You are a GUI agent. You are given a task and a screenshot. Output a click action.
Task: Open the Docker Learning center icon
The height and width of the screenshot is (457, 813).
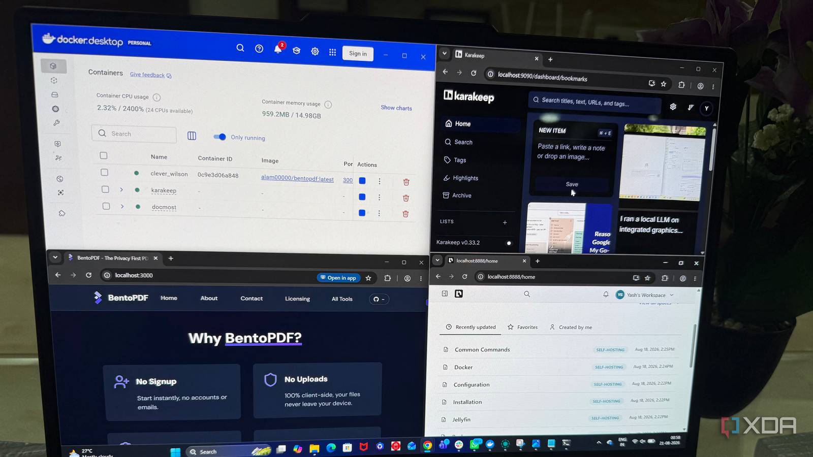297,50
